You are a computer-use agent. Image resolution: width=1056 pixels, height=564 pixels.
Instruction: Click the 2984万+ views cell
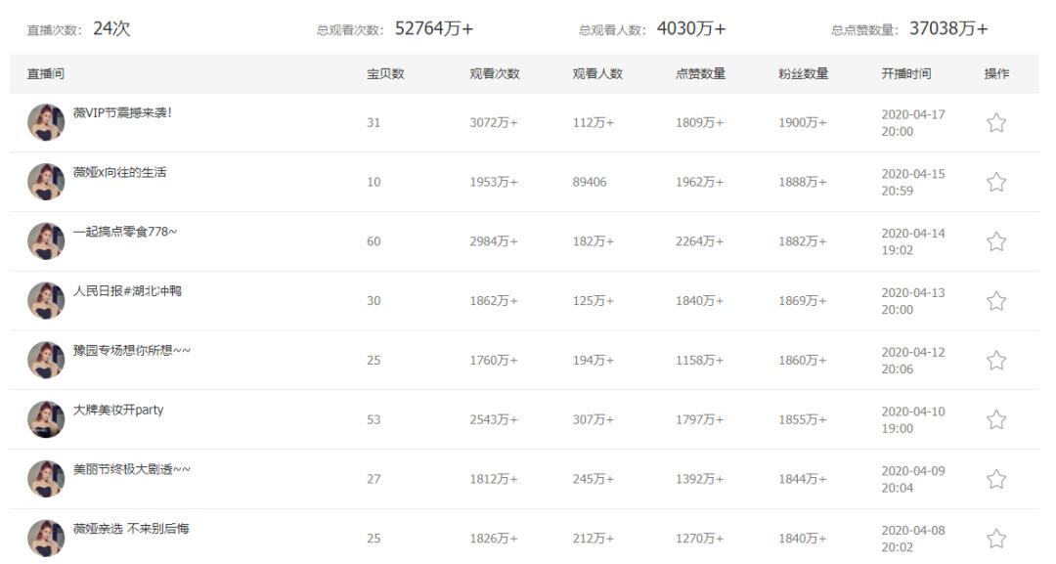point(494,240)
